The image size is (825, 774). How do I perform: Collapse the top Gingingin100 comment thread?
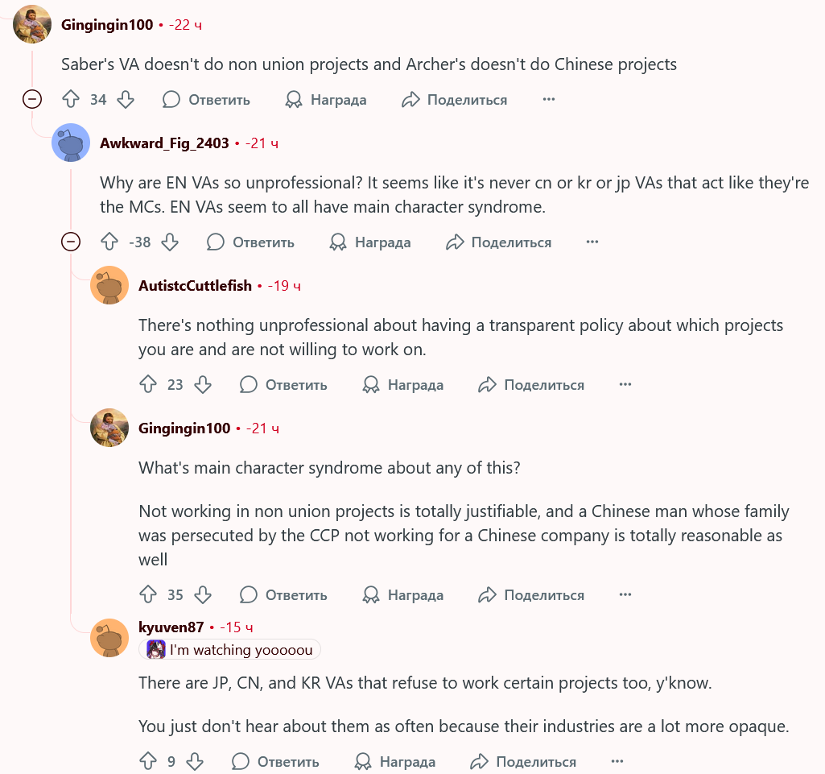[32, 100]
